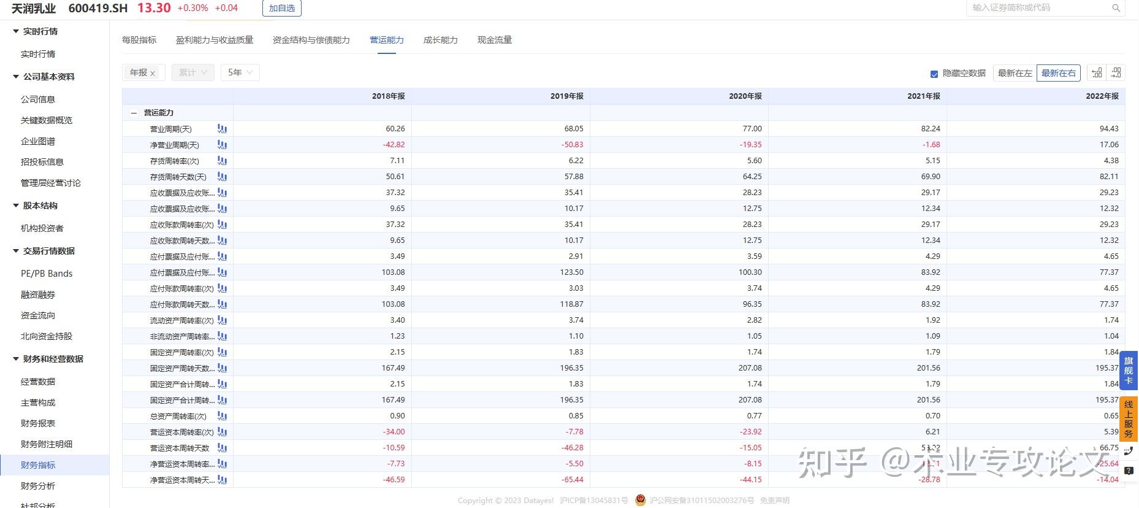Open 财务分析 in the sidebar
Viewport: 1139px width, 508px height.
click(x=38, y=486)
